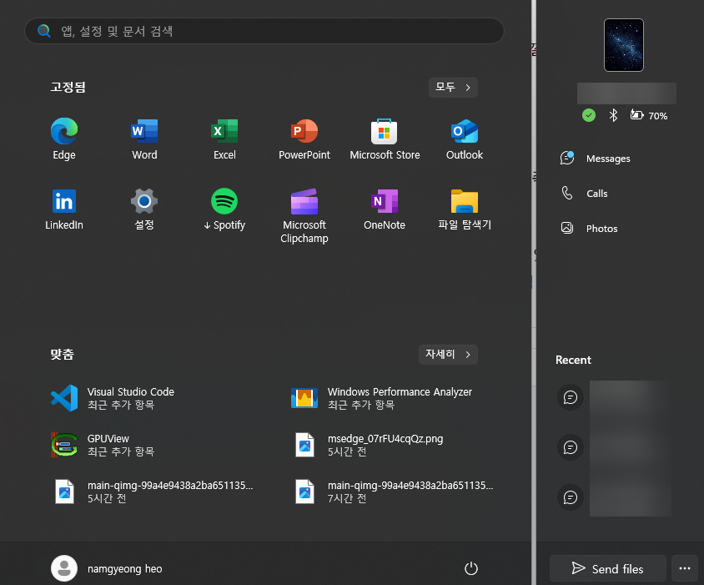The image size is (704, 585).
Task: Open the OneNote pinned app
Action: coord(385,209)
